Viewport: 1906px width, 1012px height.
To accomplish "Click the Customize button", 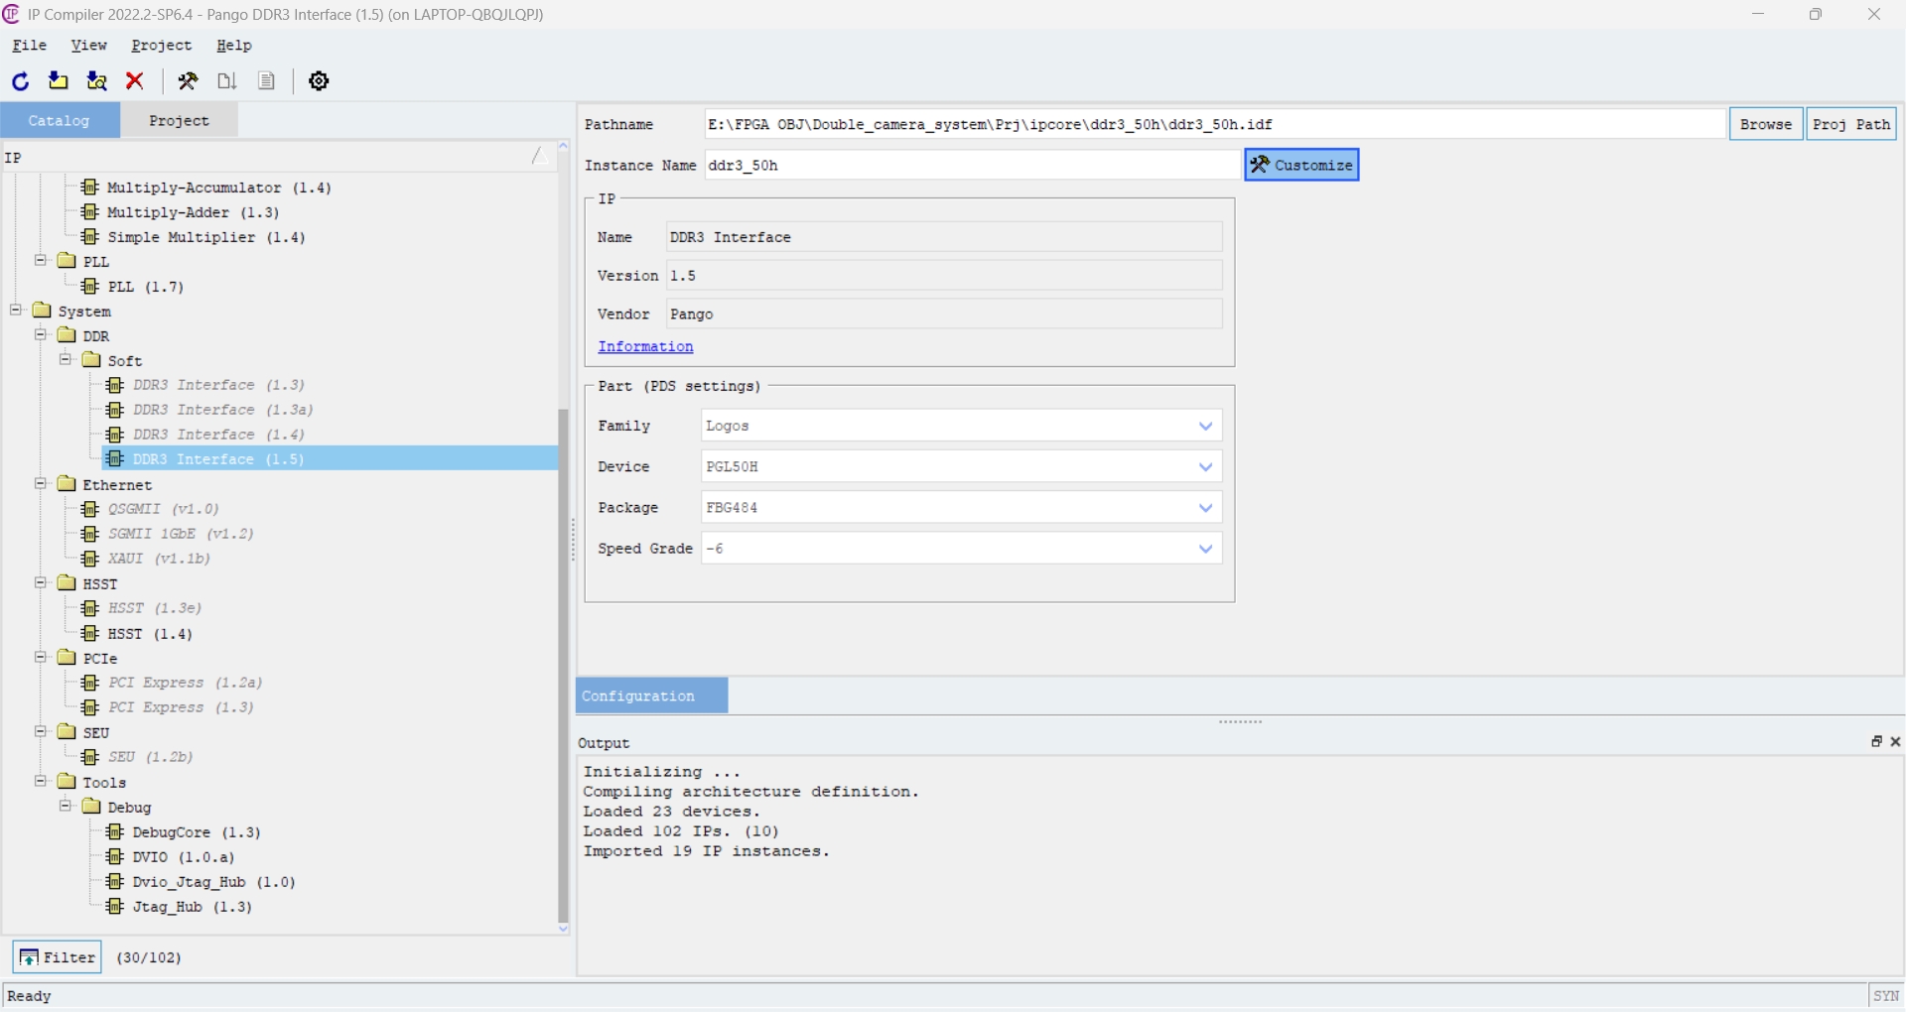I will [x=1301, y=165].
